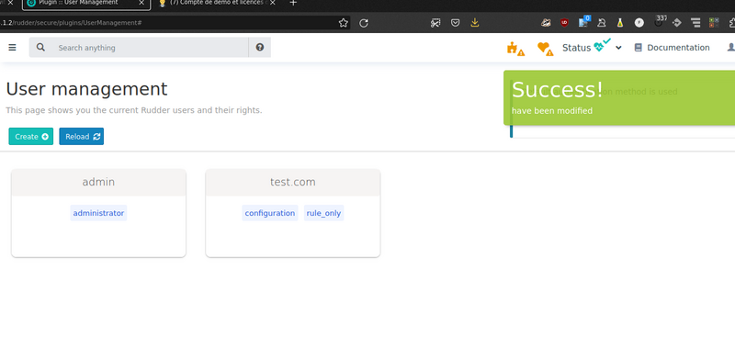Open the hamburger navigation menu

[x=12, y=48]
